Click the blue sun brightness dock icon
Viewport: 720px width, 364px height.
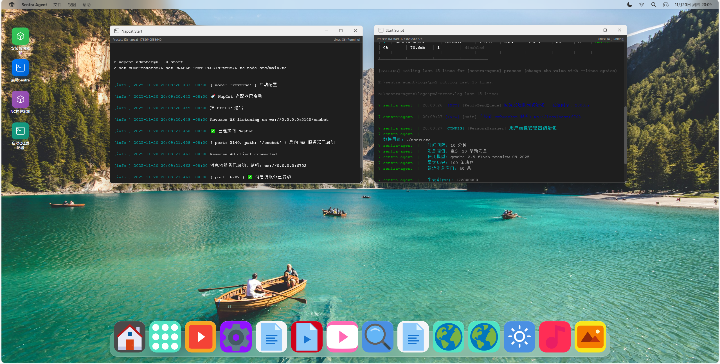pos(519,337)
